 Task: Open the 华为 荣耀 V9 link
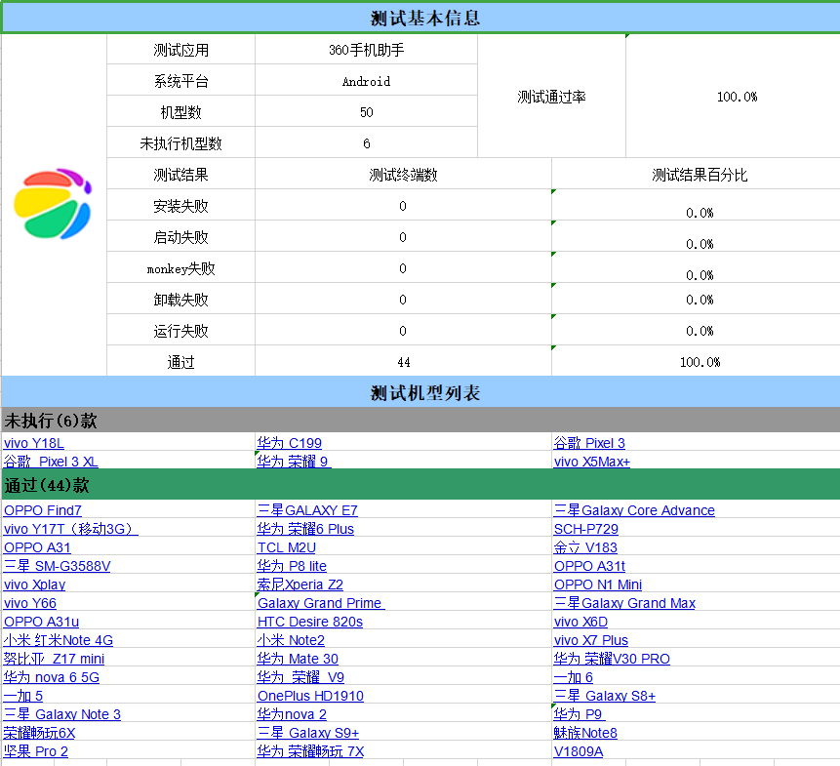[300, 677]
